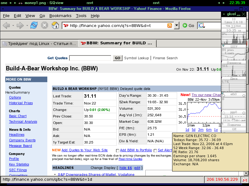
Task: Open the Company Events link
Action: pos(22,140)
